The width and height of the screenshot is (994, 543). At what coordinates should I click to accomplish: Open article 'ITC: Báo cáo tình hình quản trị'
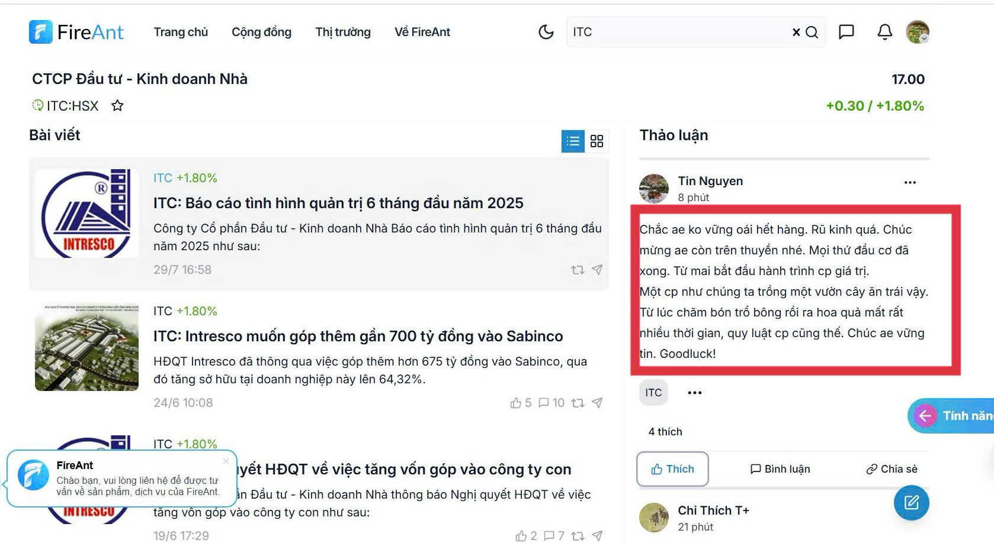[338, 203]
